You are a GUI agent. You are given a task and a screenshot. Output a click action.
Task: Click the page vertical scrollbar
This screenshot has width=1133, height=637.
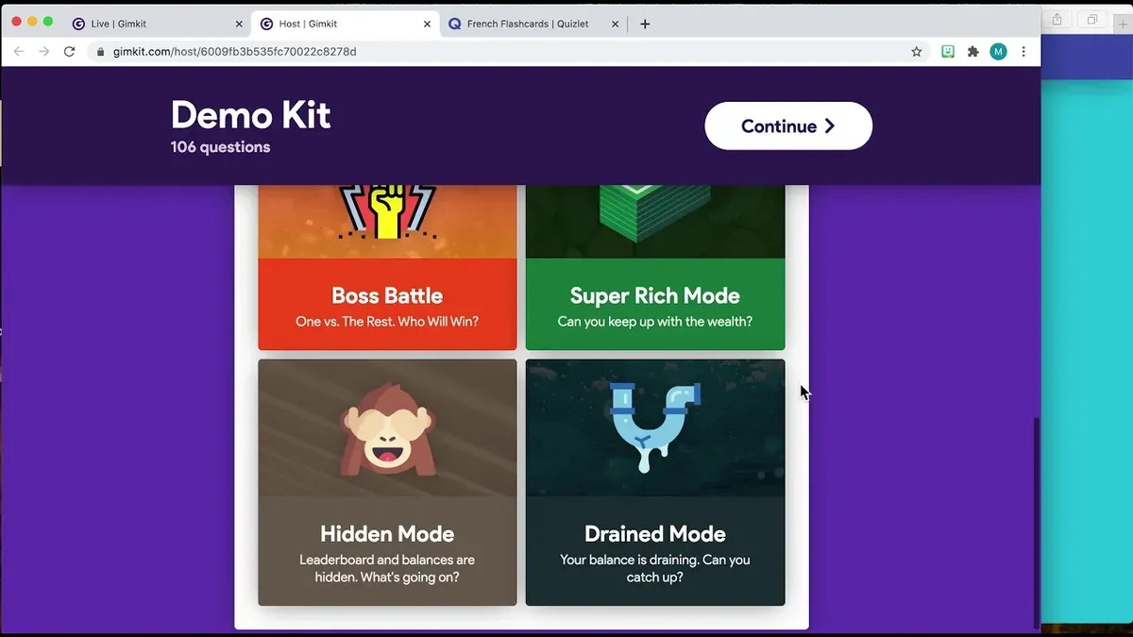coord(1036,524)
